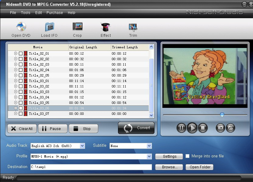Screen dimensions: 253x182
Task: Click film strip icon of Title_02_01
Action: 26,53
